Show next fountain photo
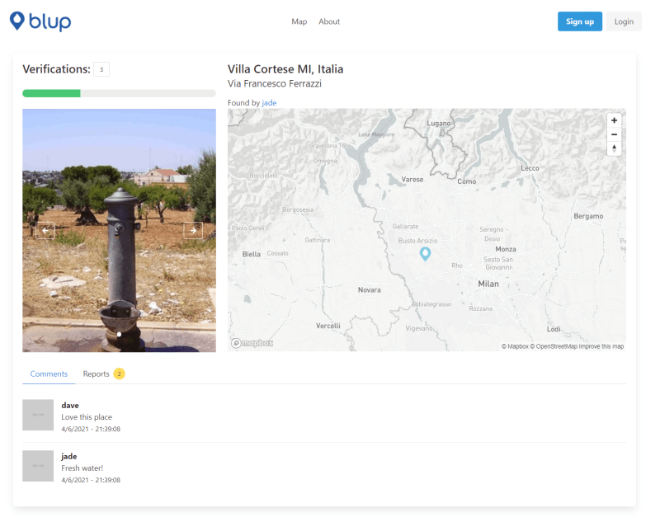 193,231
